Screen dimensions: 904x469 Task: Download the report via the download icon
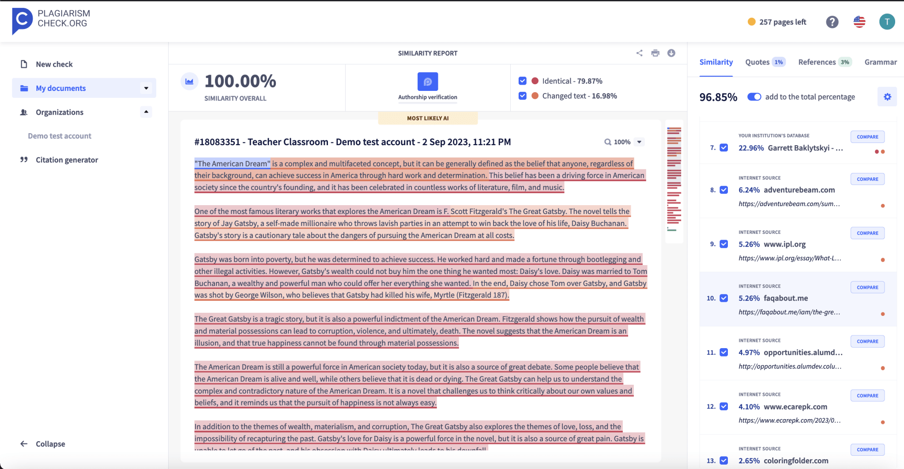pos(671,53)
